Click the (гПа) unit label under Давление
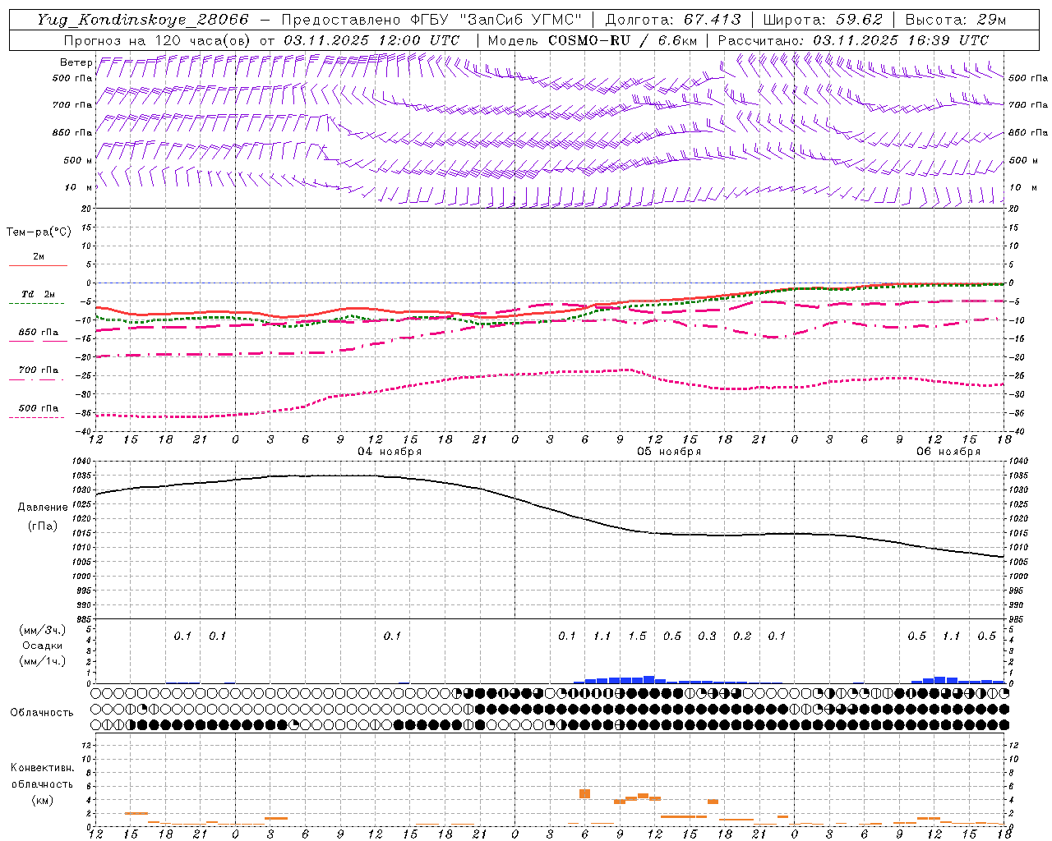 (41, 526)
